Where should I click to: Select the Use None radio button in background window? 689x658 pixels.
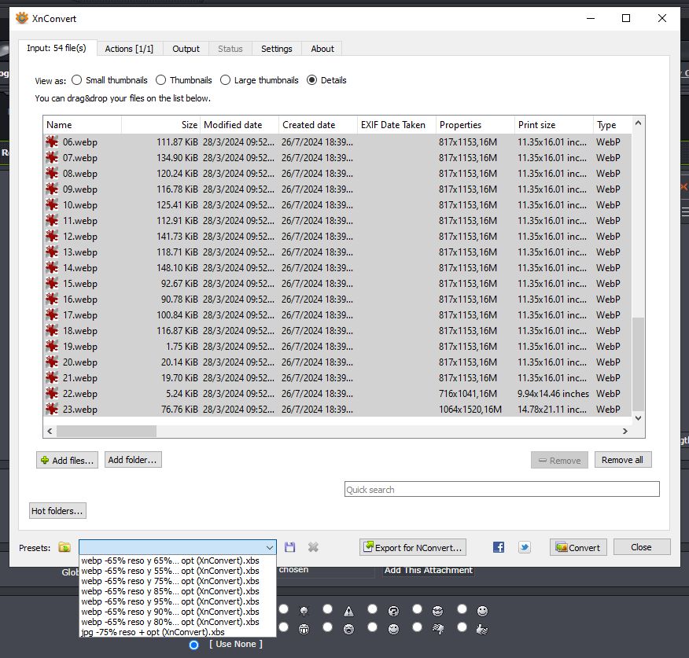pyautogui.click(x=193, y=645)
